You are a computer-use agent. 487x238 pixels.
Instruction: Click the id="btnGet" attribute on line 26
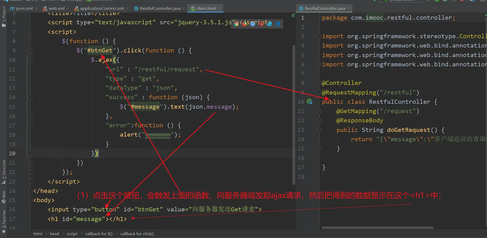click(143, 209)
